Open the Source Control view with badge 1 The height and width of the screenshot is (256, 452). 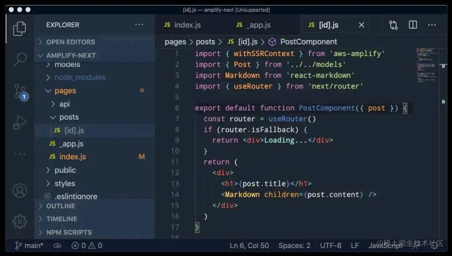pyautogui.click(x=21, y=92)
